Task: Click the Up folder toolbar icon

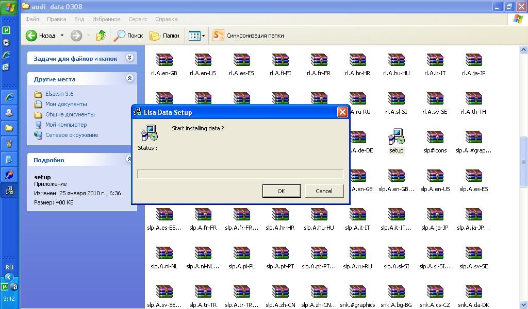Action: pyautogui.click(x=101, y=36)
